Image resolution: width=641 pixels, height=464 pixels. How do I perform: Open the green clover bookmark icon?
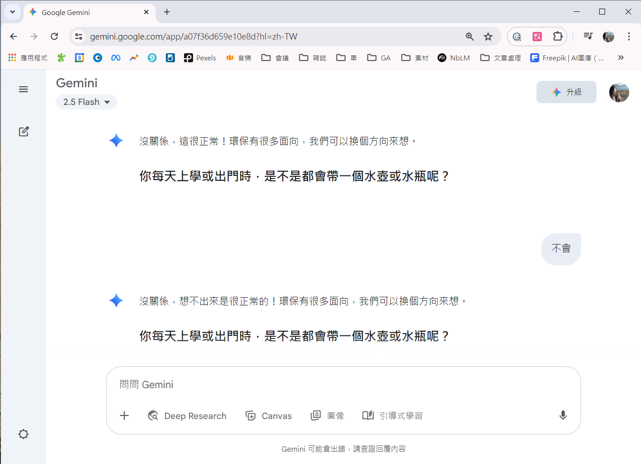click(x=61, y=58)
